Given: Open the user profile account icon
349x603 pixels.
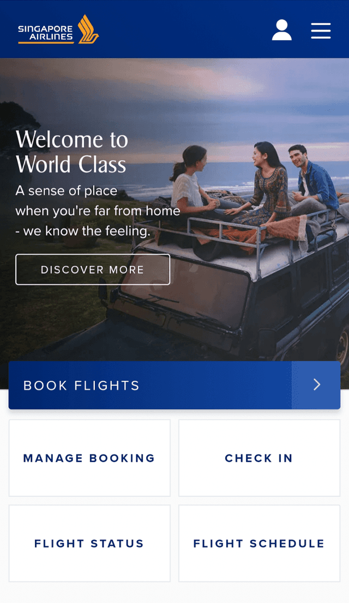Looking at the screenshot, I should (x=282, y=30).
